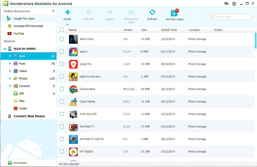Screen dimensions: 257x167
Task: Click the Install plus icon
Action: 68,12
